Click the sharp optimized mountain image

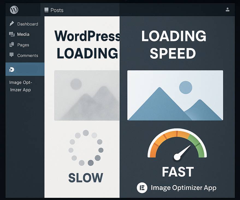point(175,95)
